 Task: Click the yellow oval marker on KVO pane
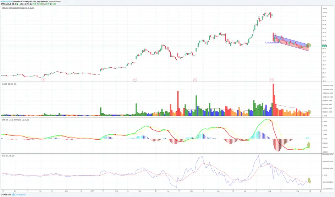[x=309, y=181]
